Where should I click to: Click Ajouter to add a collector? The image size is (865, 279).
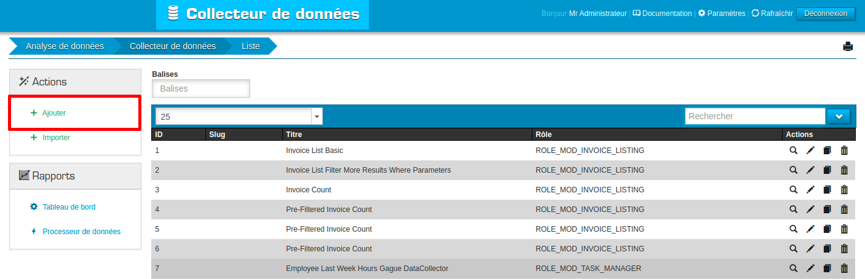(54, 113)
